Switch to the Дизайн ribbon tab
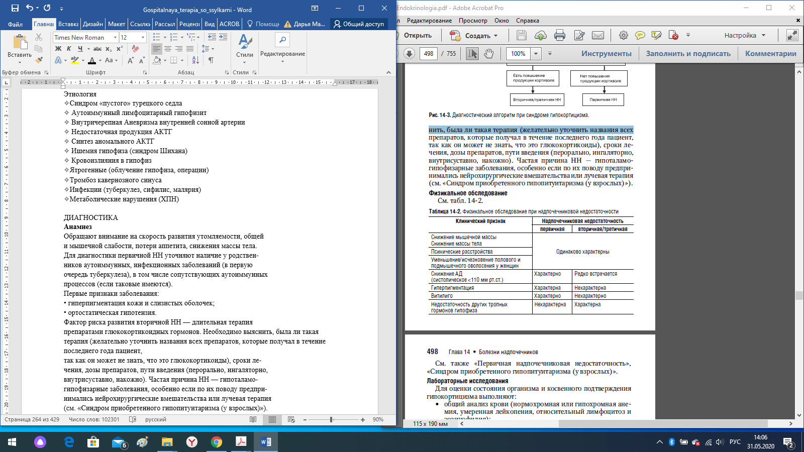 click(x=93, y=24)
